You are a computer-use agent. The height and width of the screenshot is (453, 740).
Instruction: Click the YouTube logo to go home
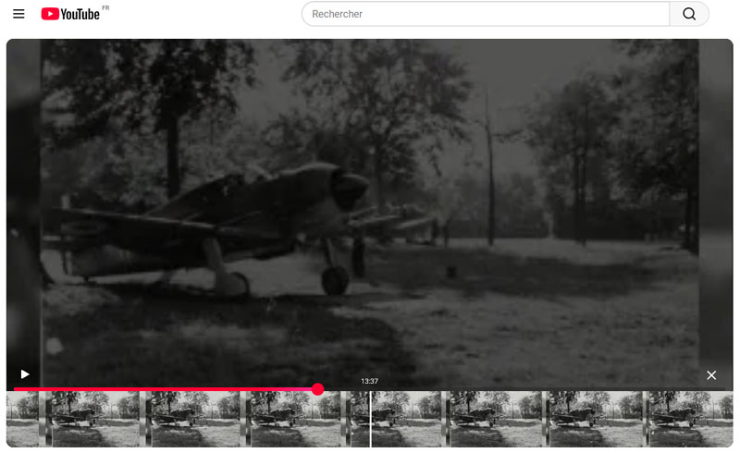(70, 14)
